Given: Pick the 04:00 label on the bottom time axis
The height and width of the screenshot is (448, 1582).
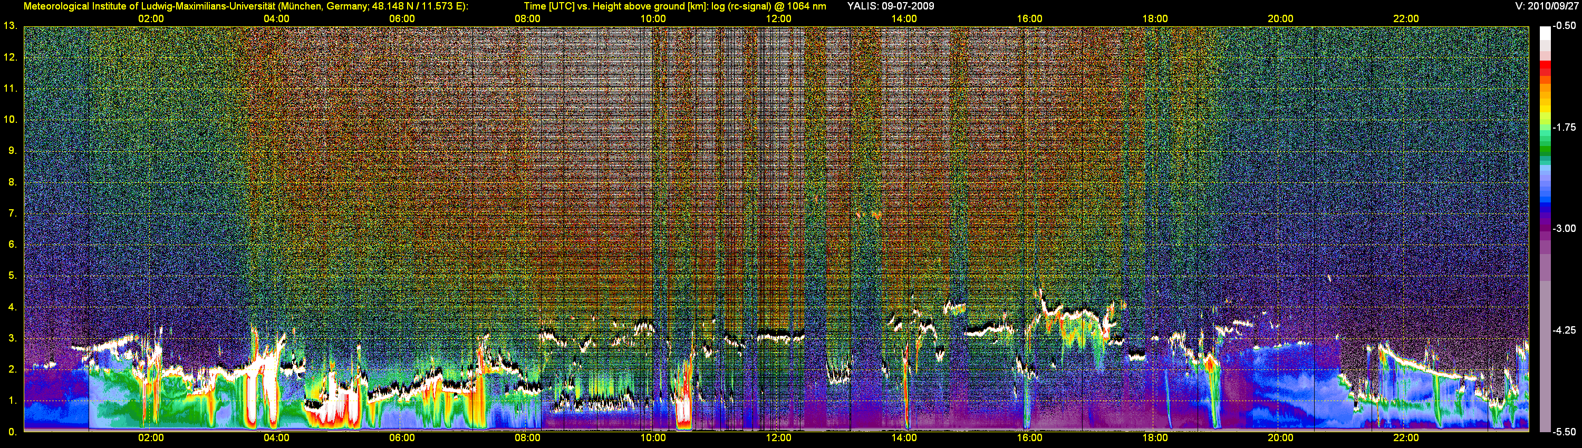Looking at the screenshot, I should [x=276, y=438].
